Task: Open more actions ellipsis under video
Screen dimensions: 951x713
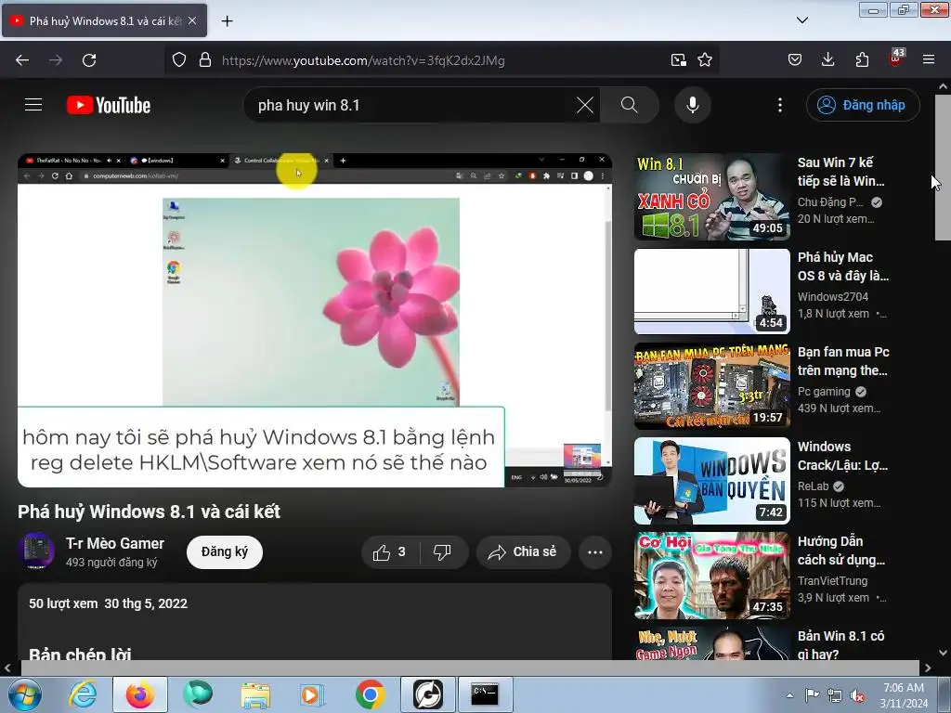Action: tap(595, 552)
